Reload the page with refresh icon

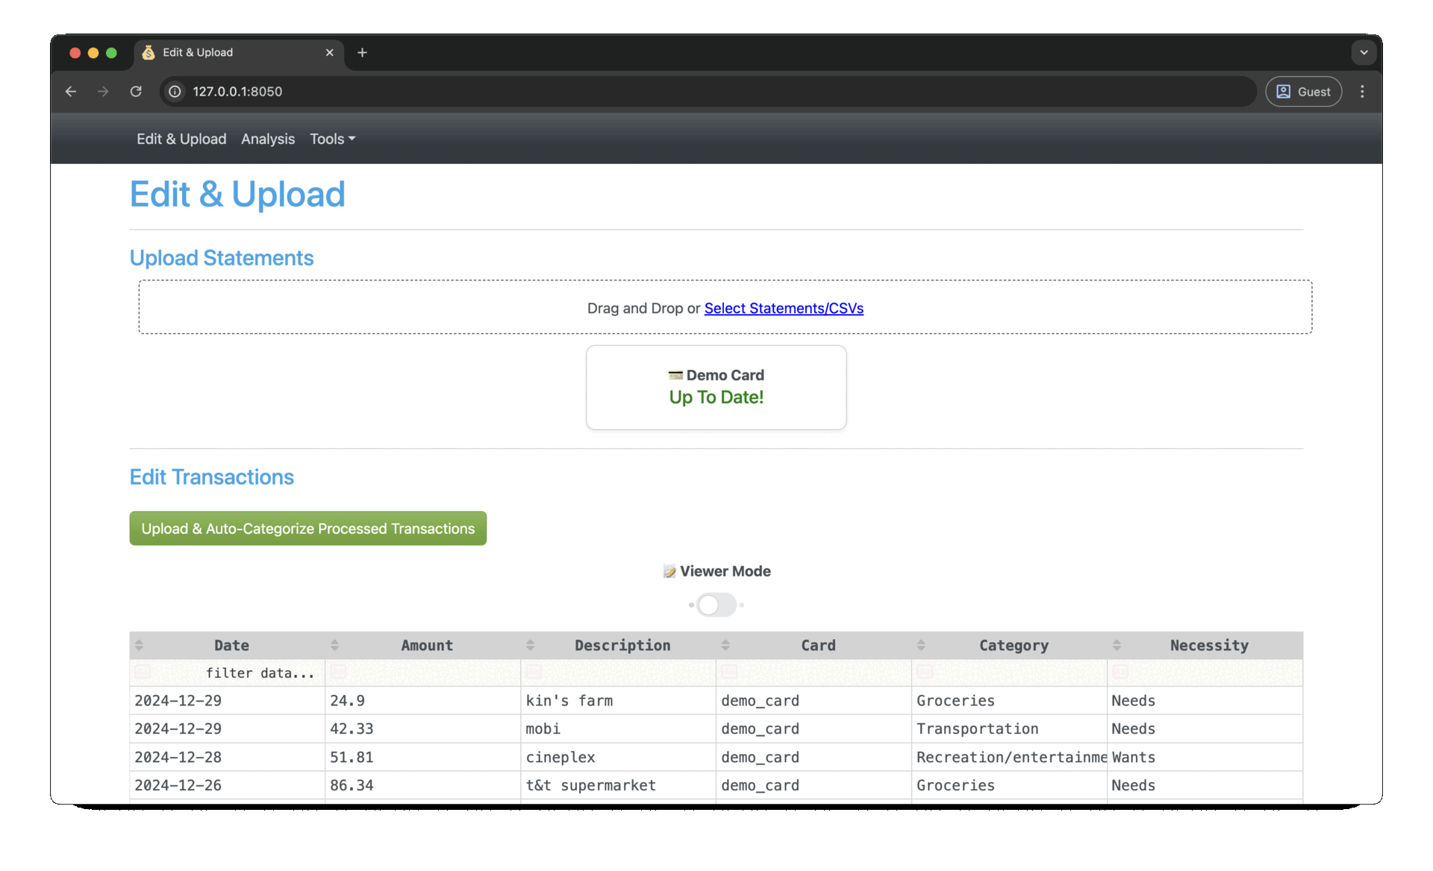pos(136,92)
